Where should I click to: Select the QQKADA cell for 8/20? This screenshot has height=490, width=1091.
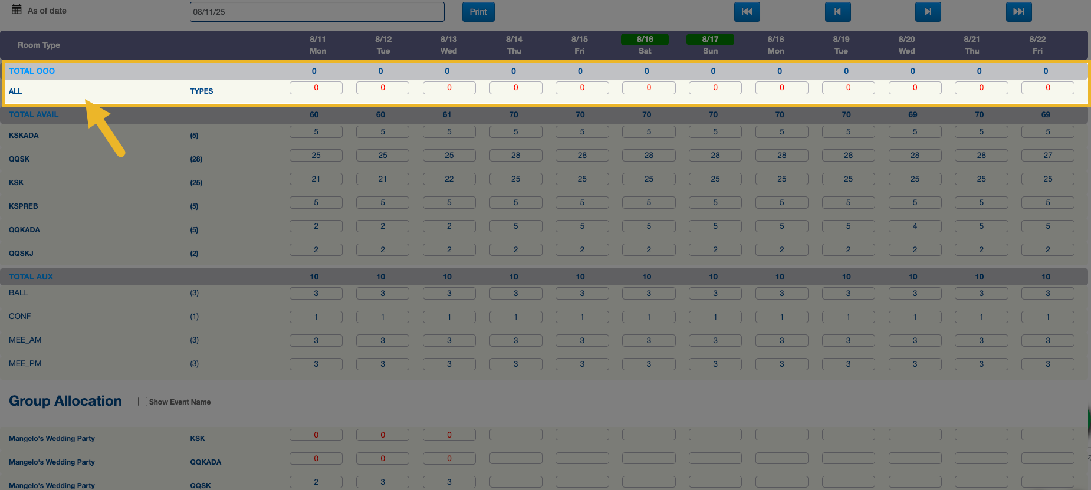click(x=915, y=226)
